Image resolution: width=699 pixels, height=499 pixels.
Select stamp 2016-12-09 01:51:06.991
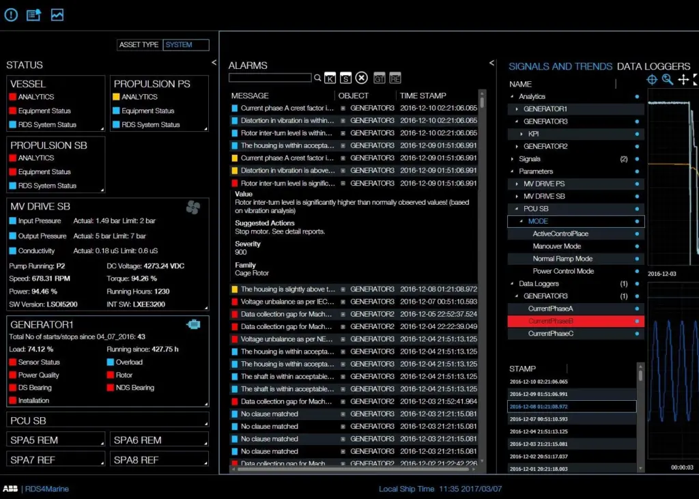(572, 394)
